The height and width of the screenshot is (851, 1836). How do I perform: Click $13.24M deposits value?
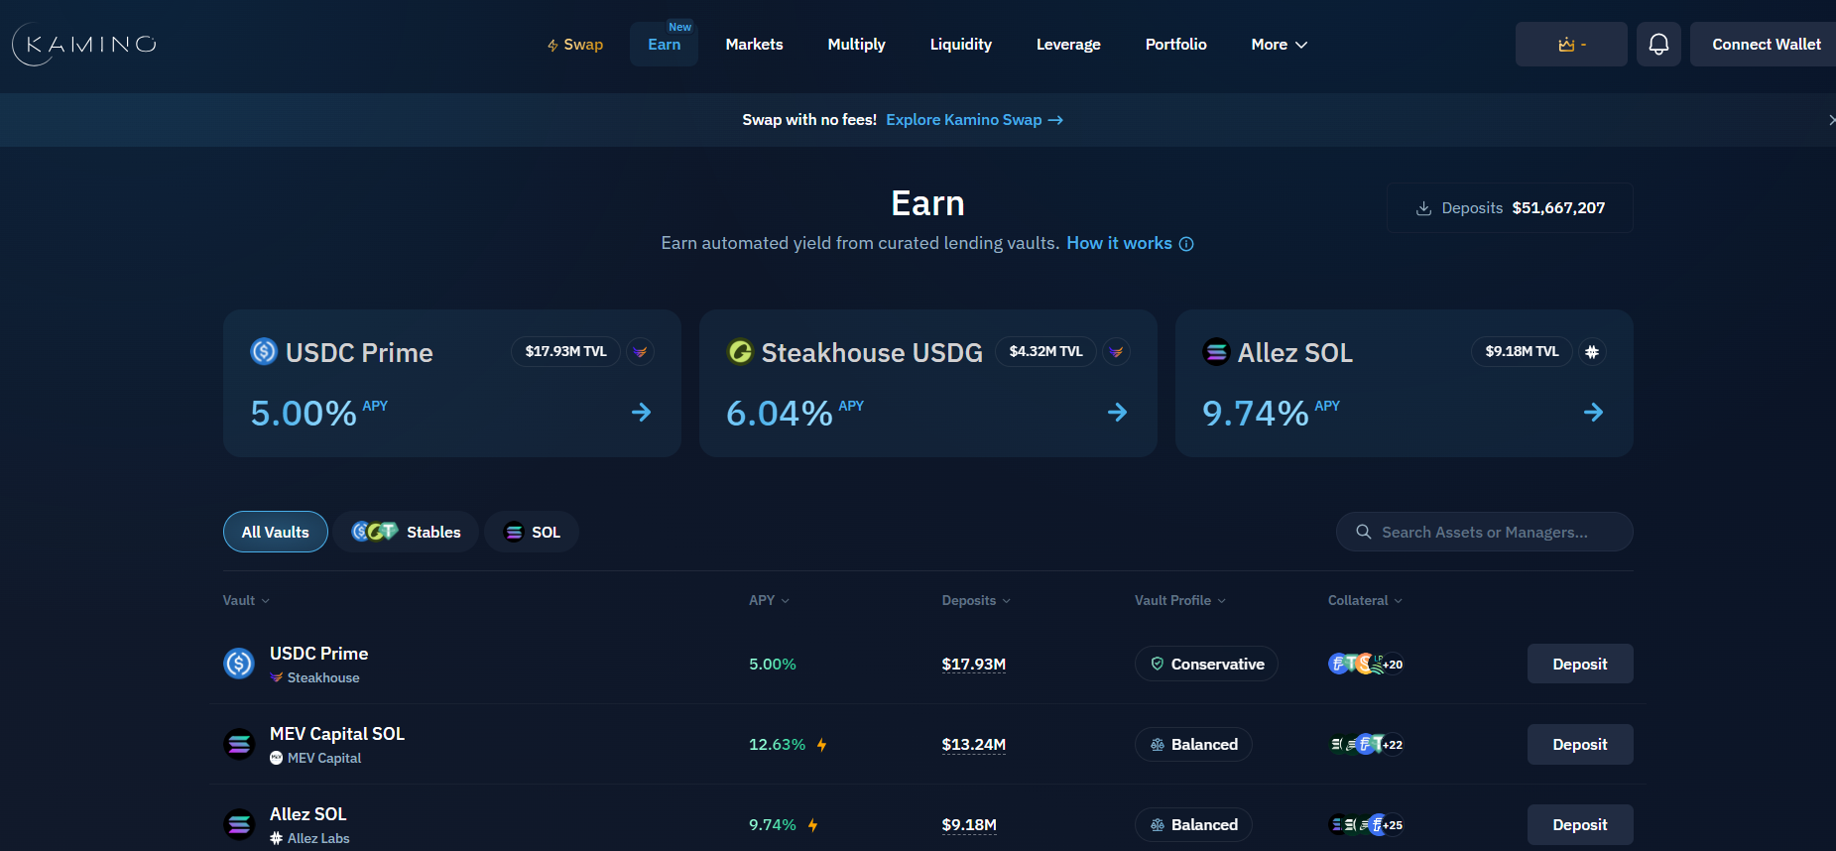click(x=973, y=745)
